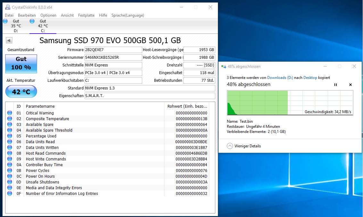Open the Datei menu
363x217 pixels.
9,15
